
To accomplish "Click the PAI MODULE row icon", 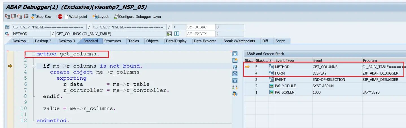I will click(x=272, y=86).
